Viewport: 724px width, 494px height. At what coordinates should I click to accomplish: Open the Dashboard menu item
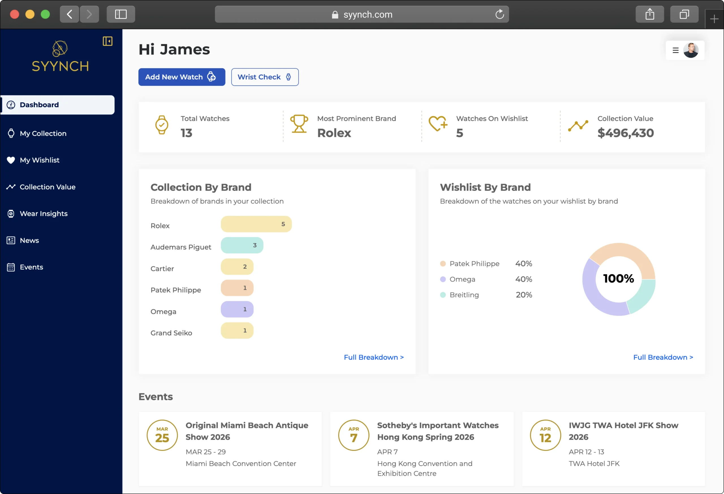pos(58,105)
